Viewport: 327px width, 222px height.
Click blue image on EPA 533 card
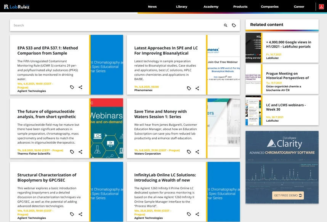click(107, 65)
